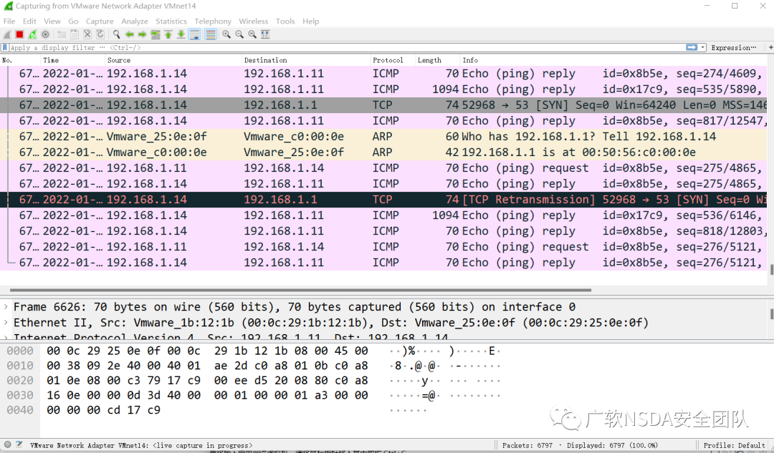The height and width of the screenshot is (453, 774).
Task: Sort packets by Protocol column header
Action: [x=393, y=60]
